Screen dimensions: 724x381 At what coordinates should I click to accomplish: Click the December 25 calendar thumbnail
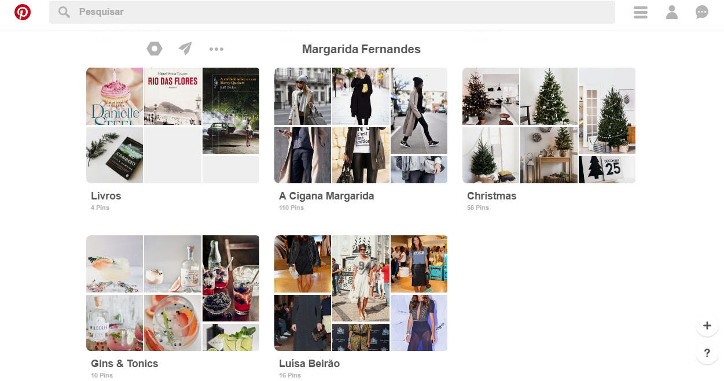(x=607, y=169)
